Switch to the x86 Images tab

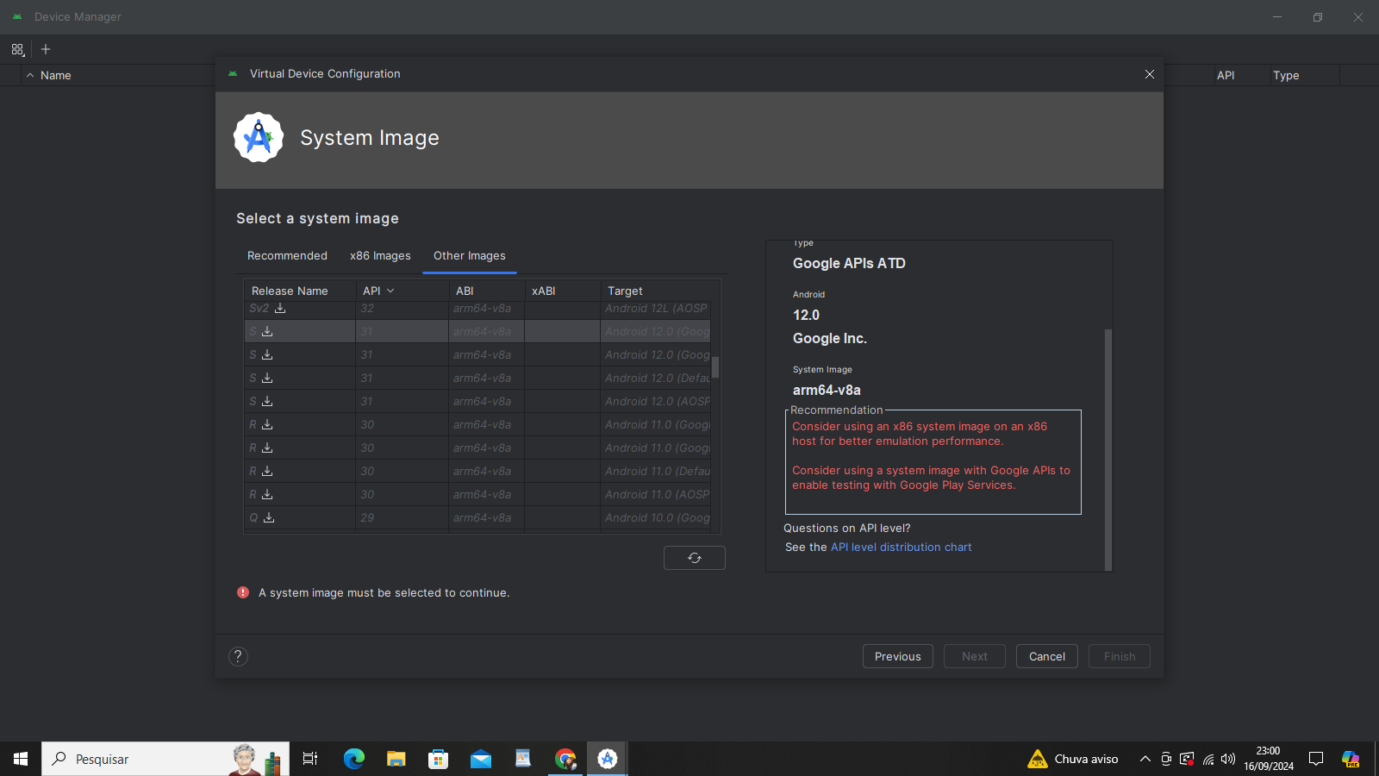(380, 256)
